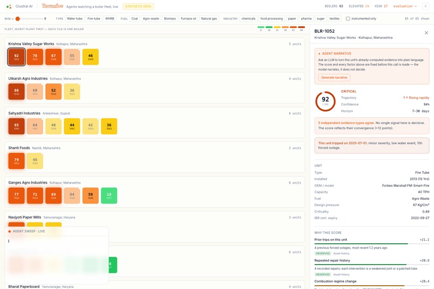Open boiler tile 64 in Sahyadri Industries
The height and width of the screenshot is (289, 434).
pos(35,126)
